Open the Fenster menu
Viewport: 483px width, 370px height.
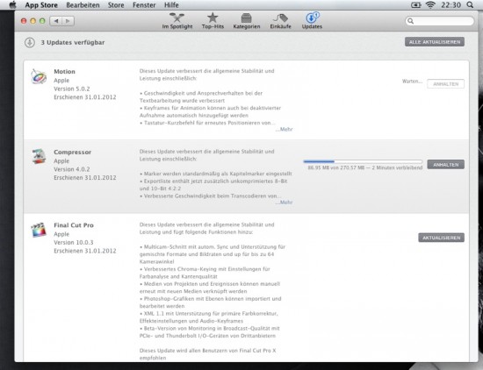144,5
